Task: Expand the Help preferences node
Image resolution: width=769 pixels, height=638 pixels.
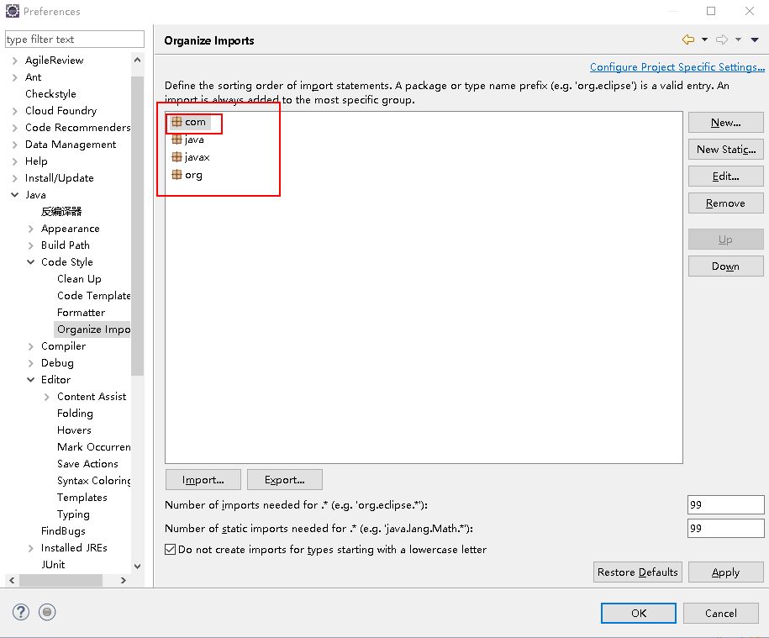Action: coord(15,161)
